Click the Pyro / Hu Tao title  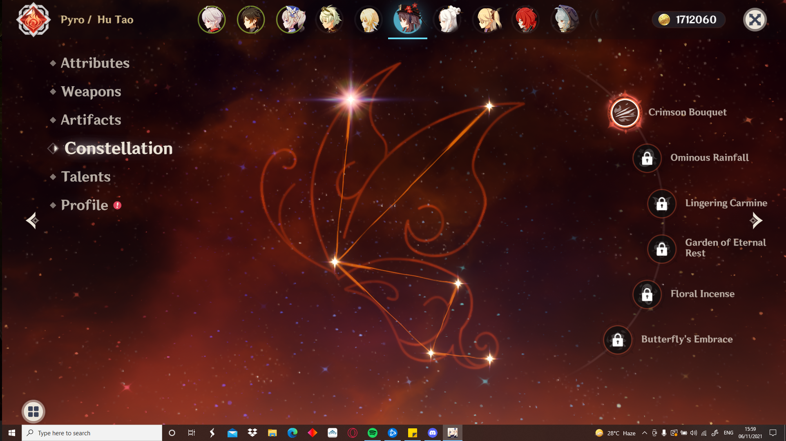(97, 20)
